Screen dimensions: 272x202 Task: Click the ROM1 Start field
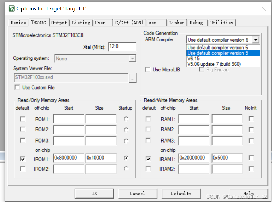(69, 119)
